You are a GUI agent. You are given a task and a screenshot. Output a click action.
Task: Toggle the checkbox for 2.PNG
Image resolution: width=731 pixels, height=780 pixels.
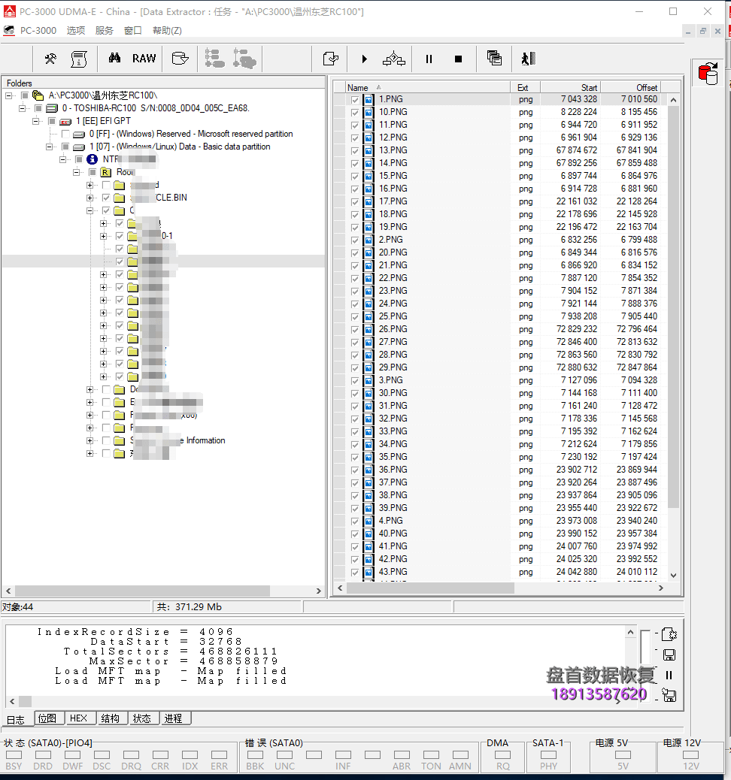(x=354, y=240)
